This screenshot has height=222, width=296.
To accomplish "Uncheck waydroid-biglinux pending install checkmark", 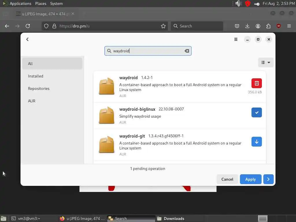I will pos(257,112).
